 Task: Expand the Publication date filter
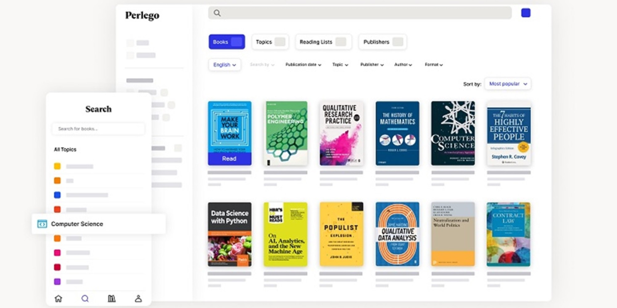tap(303, 65)
